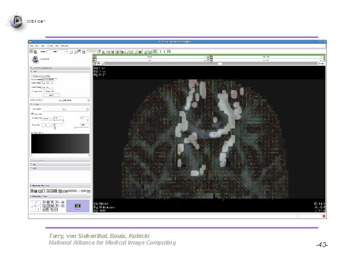Open the layout chooser toolbar icon
Viewport: 341px width, 256px height.
click(155, 52)
